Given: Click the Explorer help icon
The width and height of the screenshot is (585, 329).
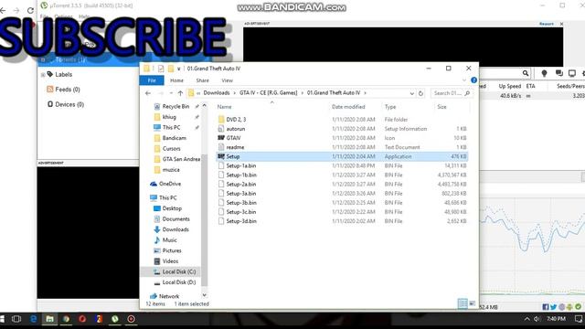Looking at the screenshot, I should tap(473, 80).
